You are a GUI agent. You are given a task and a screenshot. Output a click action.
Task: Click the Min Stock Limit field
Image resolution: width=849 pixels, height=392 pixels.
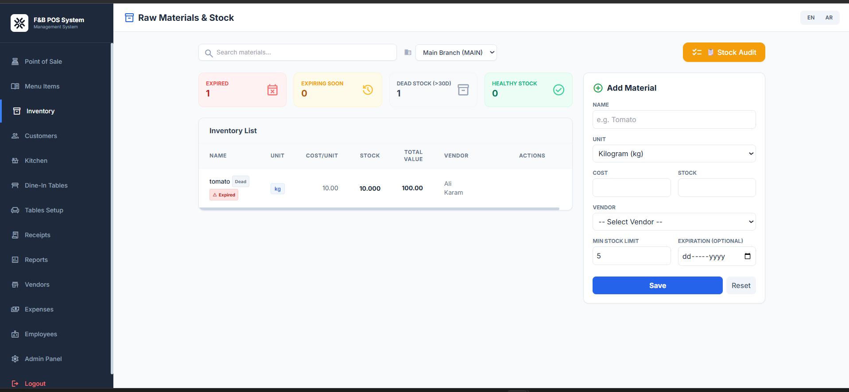pos(632,256)
